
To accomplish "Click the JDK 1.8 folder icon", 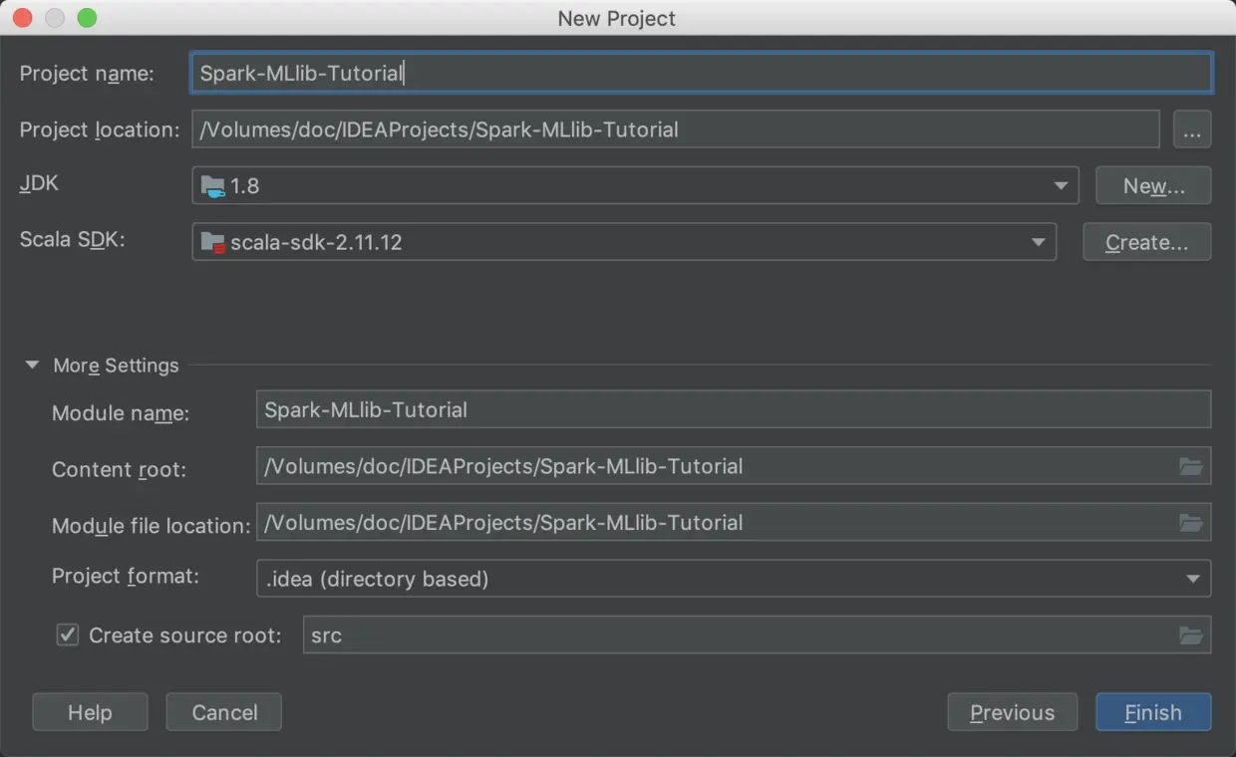I will (x=212, y=185).
